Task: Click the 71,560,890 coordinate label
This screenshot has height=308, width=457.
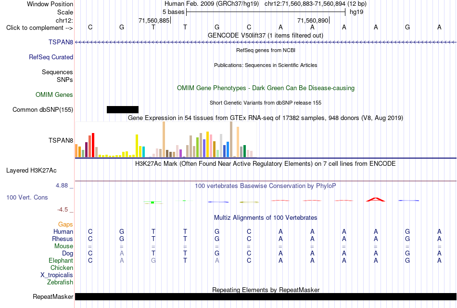Action: coord(313,20)
